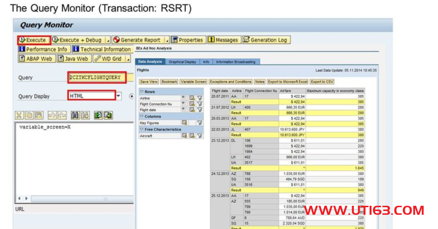Image resolution: width=438 pixels, height=229 pixels.
Task: Collapse the Free Characteristics section
Action: [x=142, y=129]
